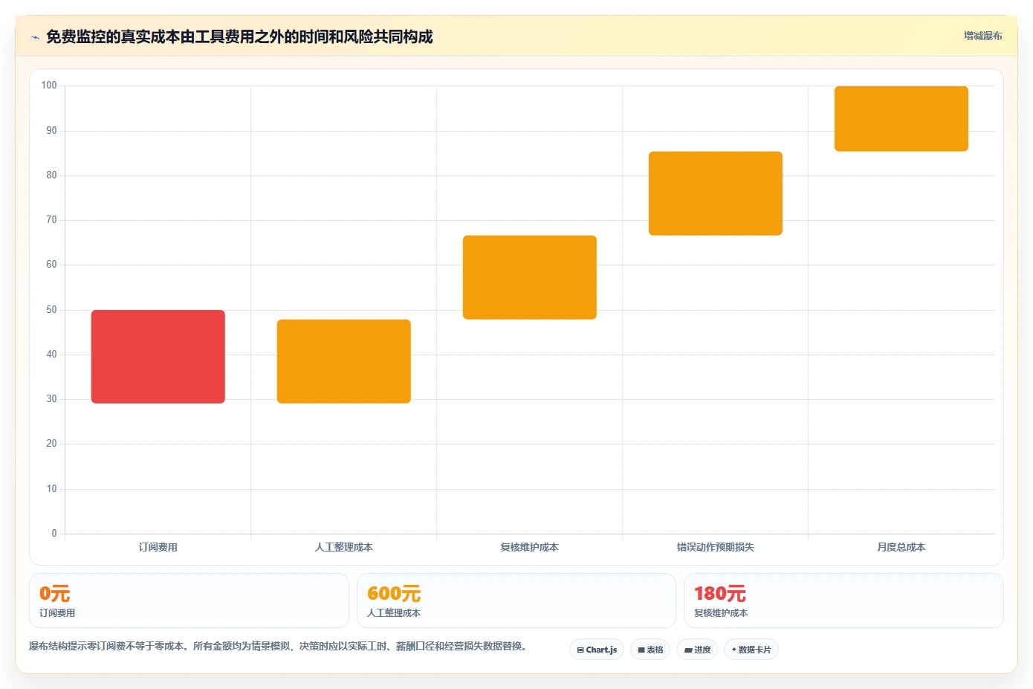Click the 数据卡片 pill
1033x689 pixels.
(x=751, y=650)
